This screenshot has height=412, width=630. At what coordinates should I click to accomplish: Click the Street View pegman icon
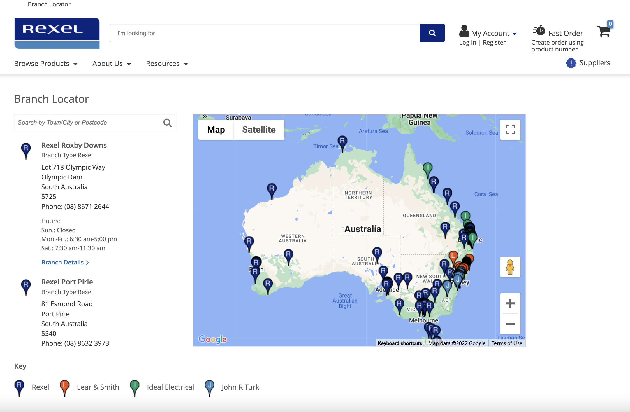[x=510, y=267]
